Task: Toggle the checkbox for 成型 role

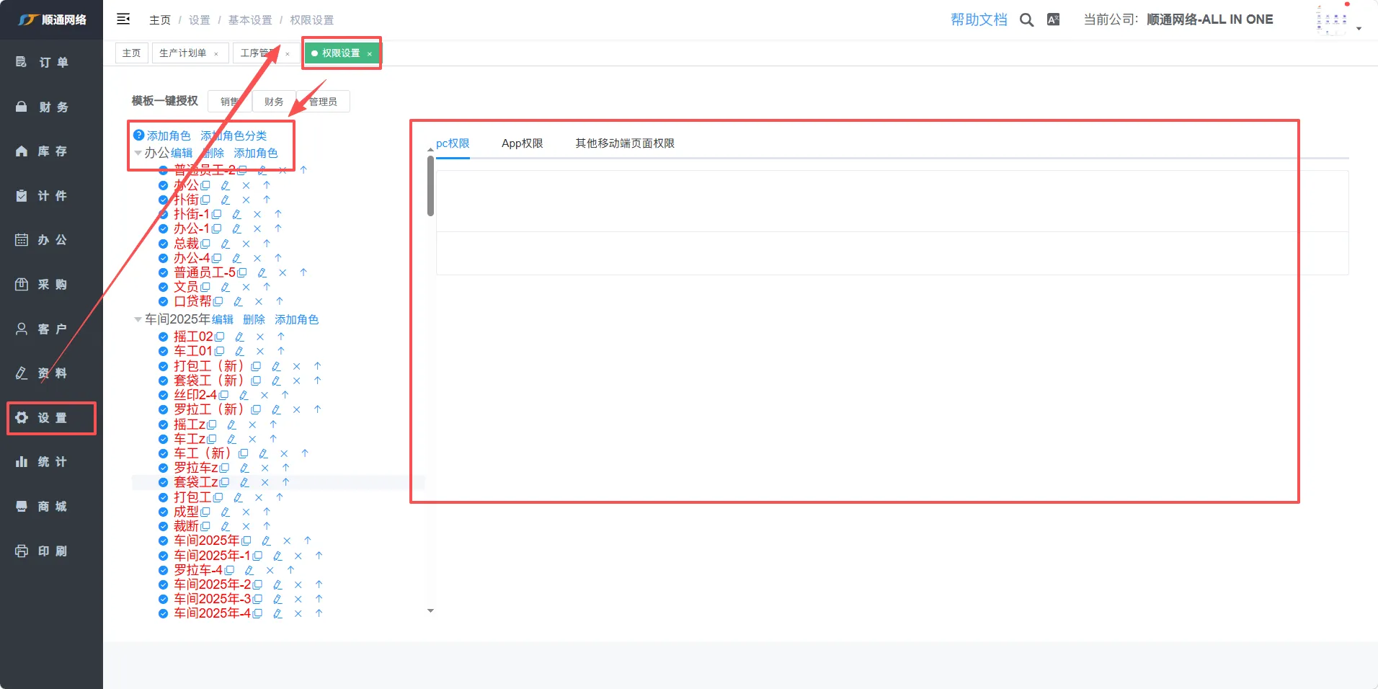Action: coord(163,512)
